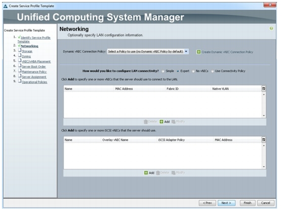Click the Next button
The height and width of the screenshot is (209, 283).
pyautogui.click(x=226, y=203)
